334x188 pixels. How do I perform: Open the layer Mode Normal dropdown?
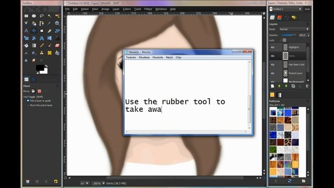[294, 29]
